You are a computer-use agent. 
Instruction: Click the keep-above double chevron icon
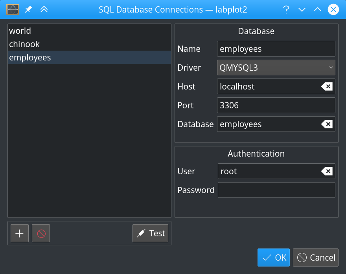44,9
